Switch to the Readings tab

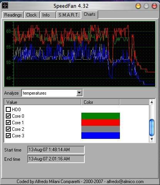tap(13, 15)
